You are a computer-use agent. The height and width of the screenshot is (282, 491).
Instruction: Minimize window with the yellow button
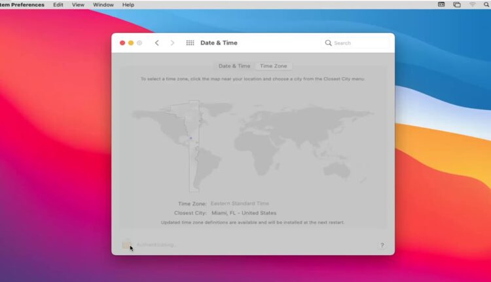click(x=131, y=43)
